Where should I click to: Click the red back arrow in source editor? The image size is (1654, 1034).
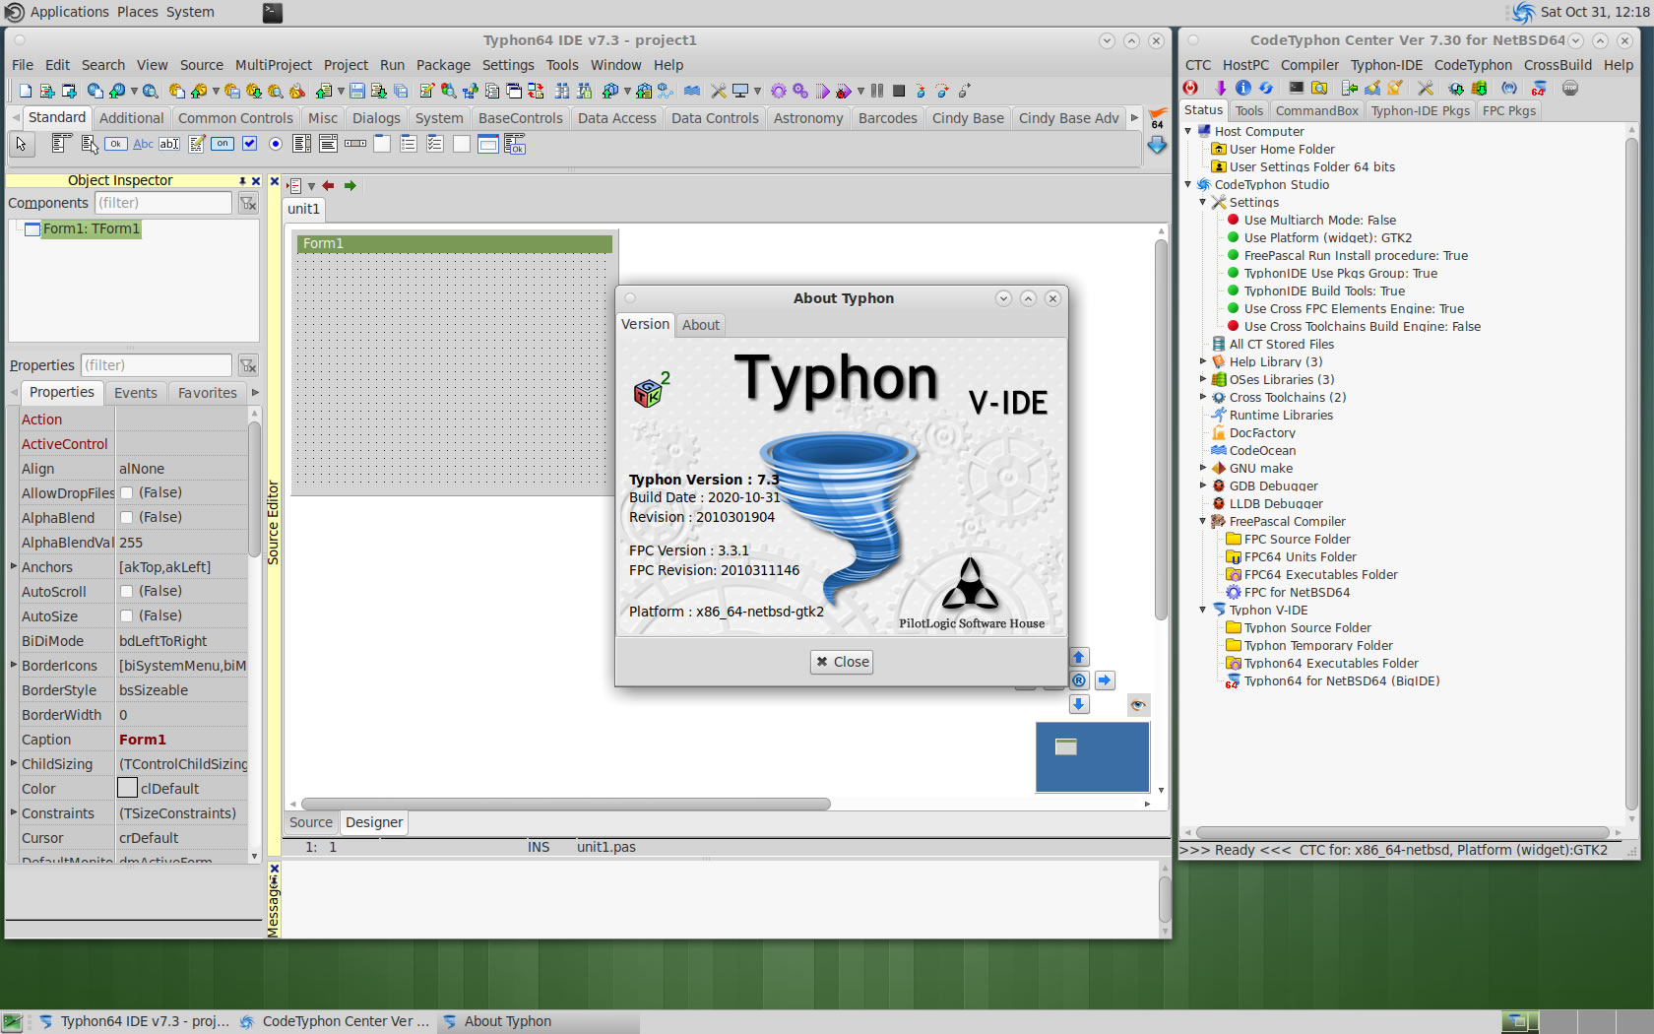click(x=328, y=185)
